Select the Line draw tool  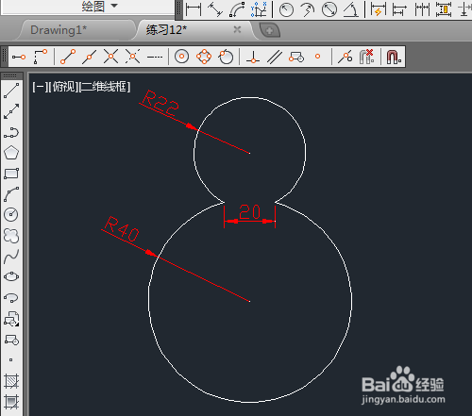pyautogui.click(x=11, y=91)
